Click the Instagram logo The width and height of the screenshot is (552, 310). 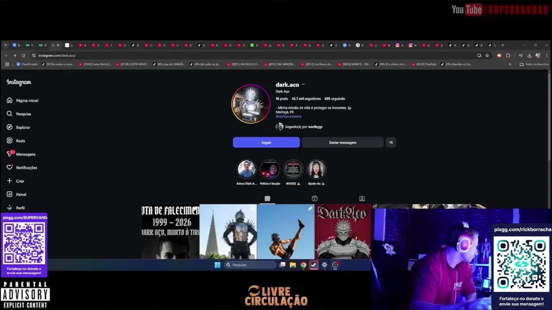[x=19, y=82]
